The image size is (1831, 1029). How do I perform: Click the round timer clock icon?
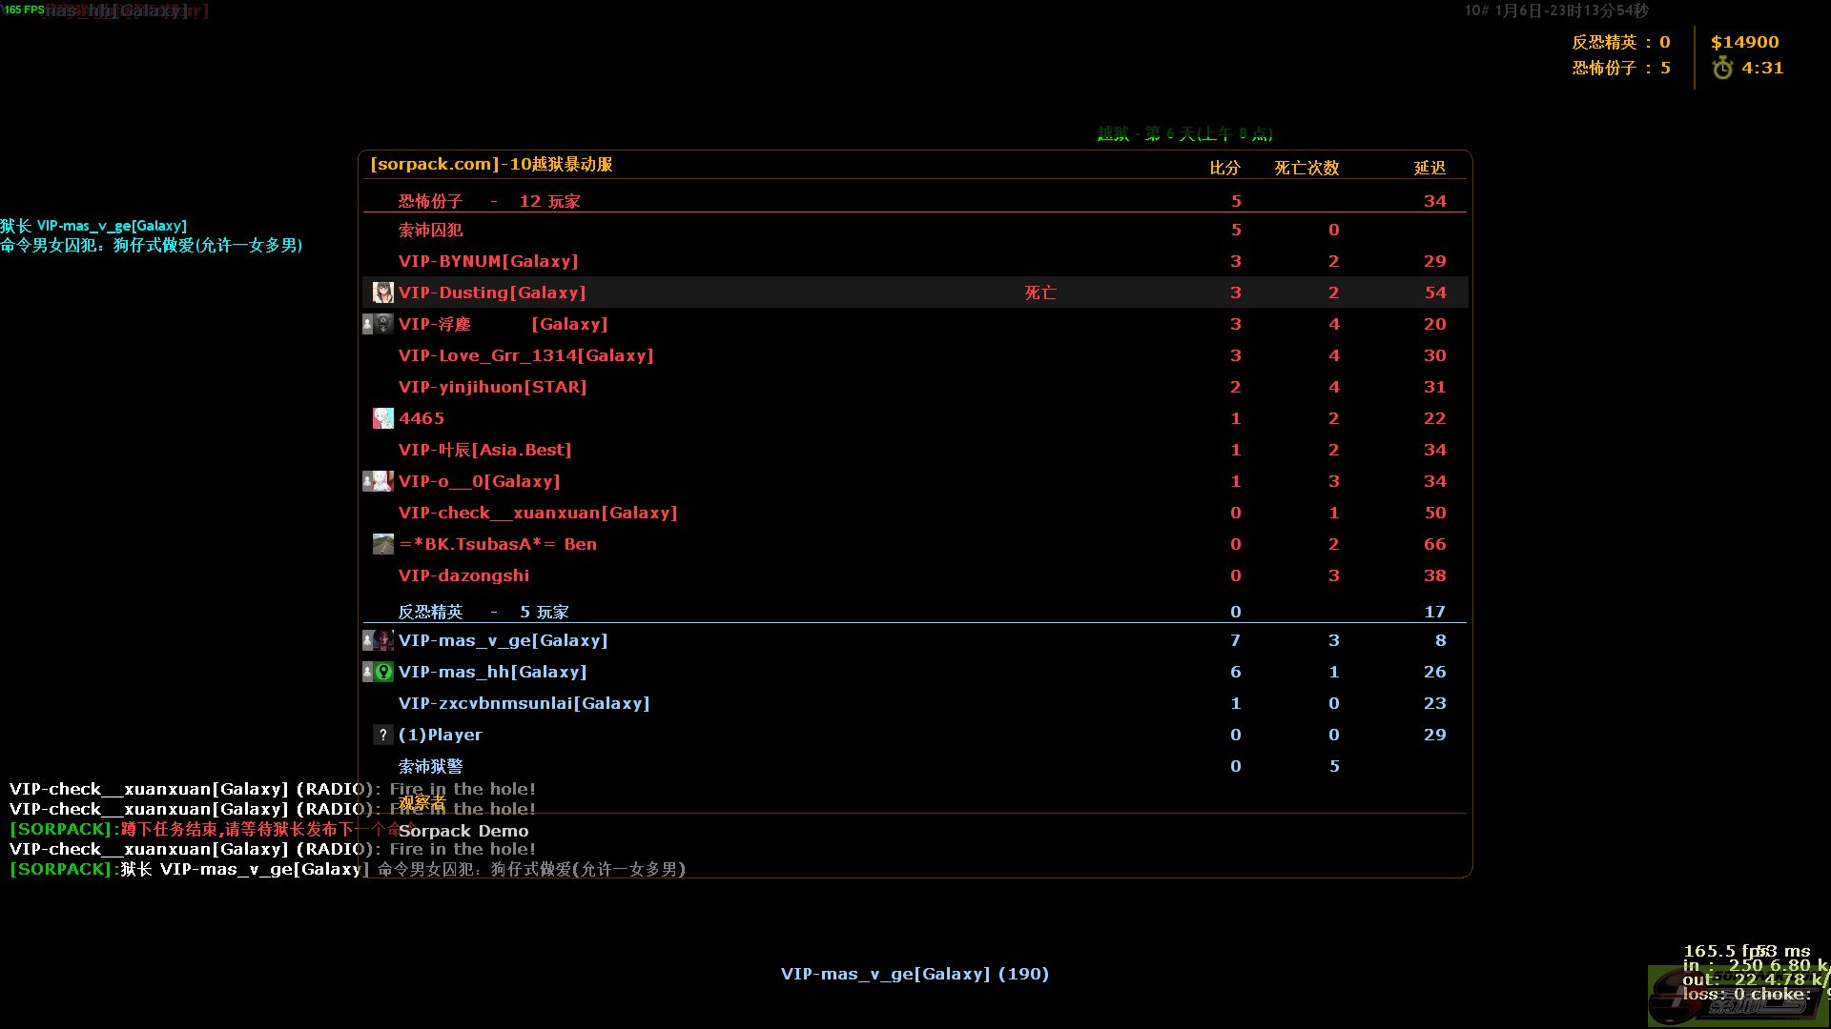pyautogui.click(x=1722, y=68)
